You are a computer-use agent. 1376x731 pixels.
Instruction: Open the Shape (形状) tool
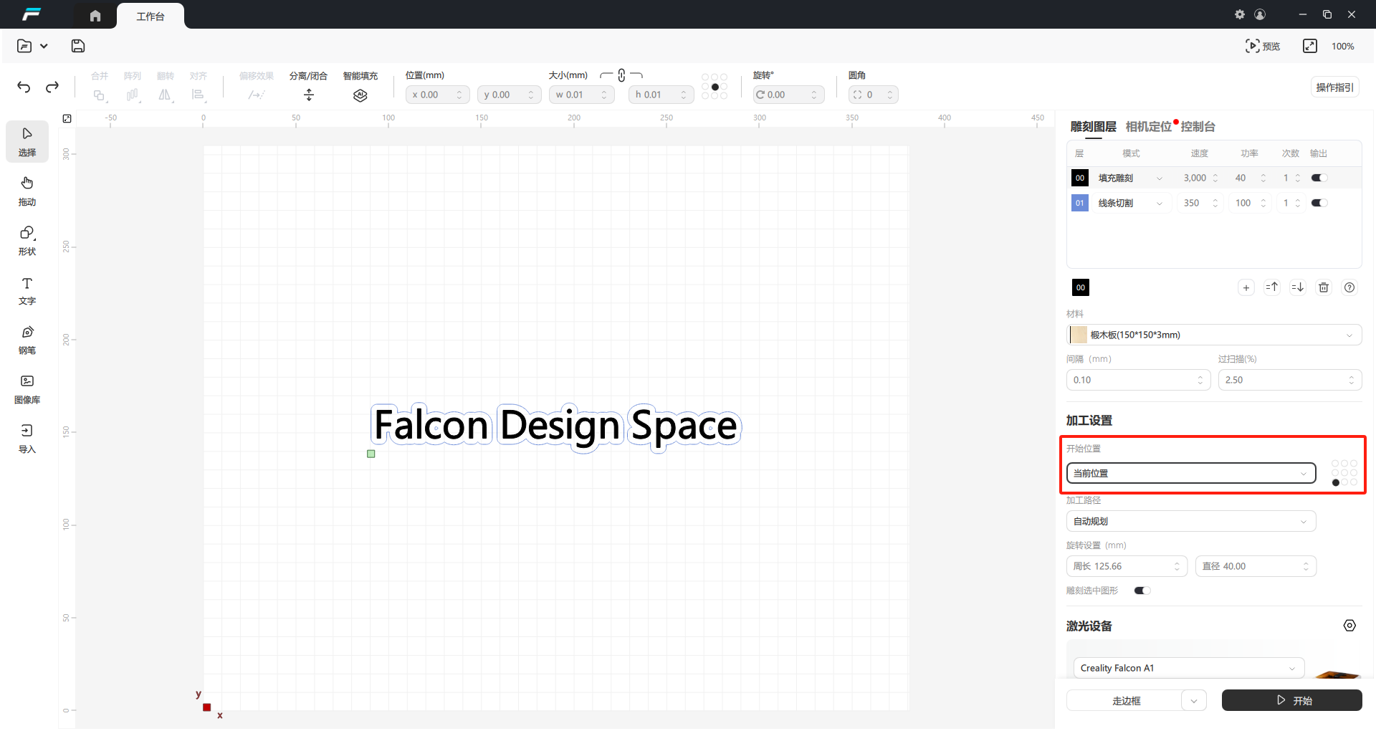pos(27,241)
